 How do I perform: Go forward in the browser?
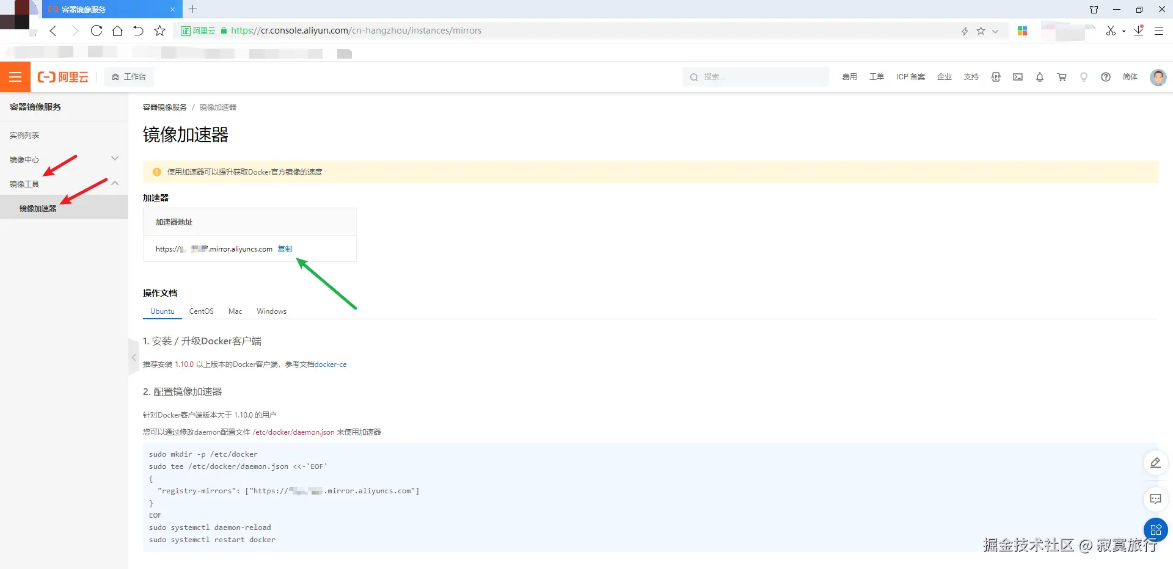(75, 31)
